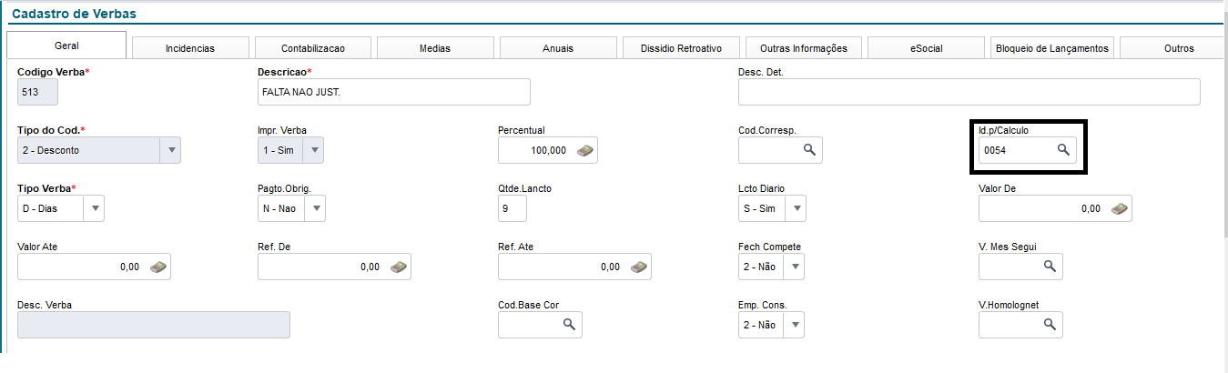
Task: Open the Bloqueio de Lançamentos tab
Action: [1052, 48]
